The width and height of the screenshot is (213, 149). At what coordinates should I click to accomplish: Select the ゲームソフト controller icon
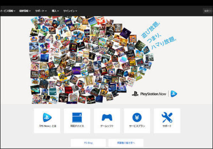pyautogui.click(x=107, y=117)
